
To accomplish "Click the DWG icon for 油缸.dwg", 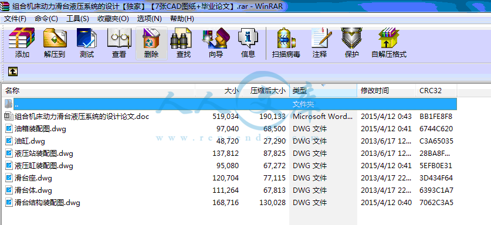I will pos(9,141).
